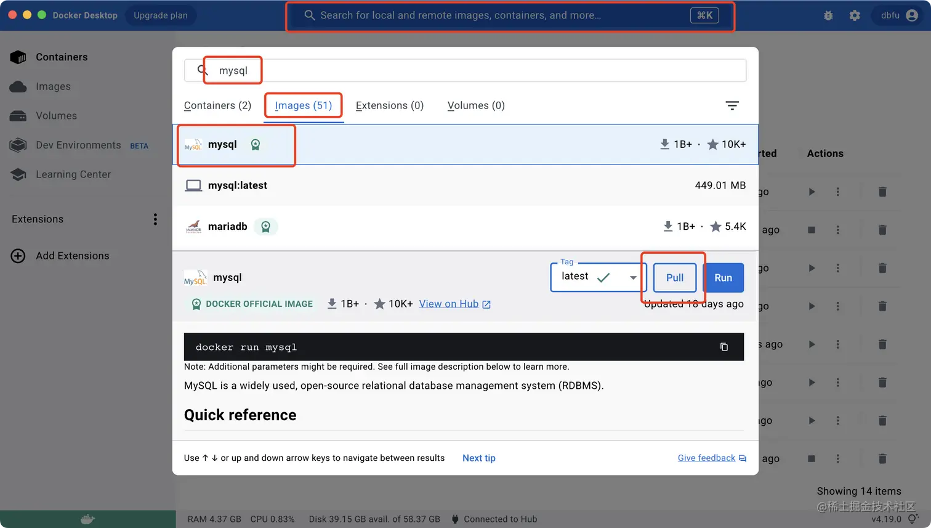The height and width of the screenshot is (528, 931).
Task: Open the troubleshoot bug icon
Action: click(828, 15)
